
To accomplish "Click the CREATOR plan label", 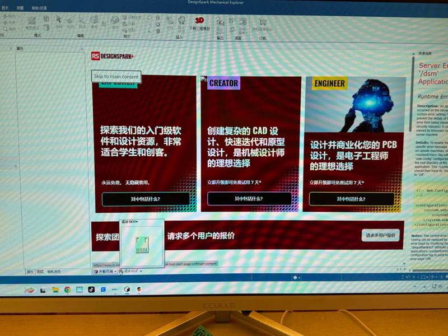I will 223,83.
